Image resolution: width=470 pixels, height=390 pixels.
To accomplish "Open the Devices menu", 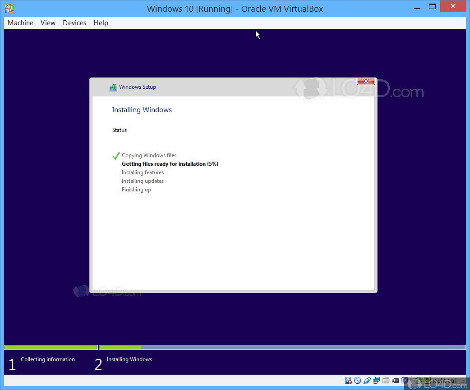I will coord(74,23).
